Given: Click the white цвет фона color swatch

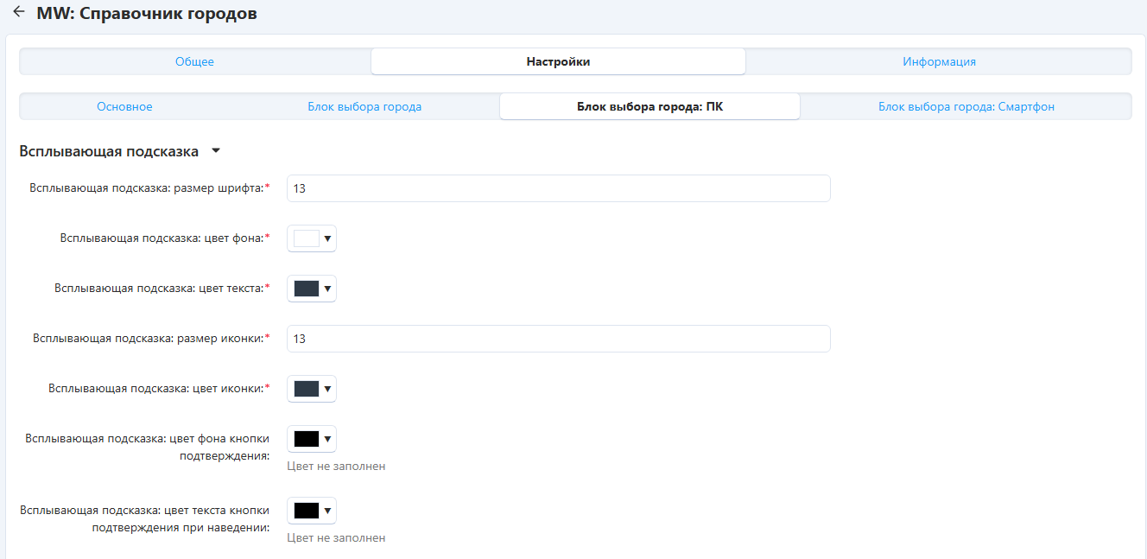Looking at the screenshot, I should tap(306, 238).
